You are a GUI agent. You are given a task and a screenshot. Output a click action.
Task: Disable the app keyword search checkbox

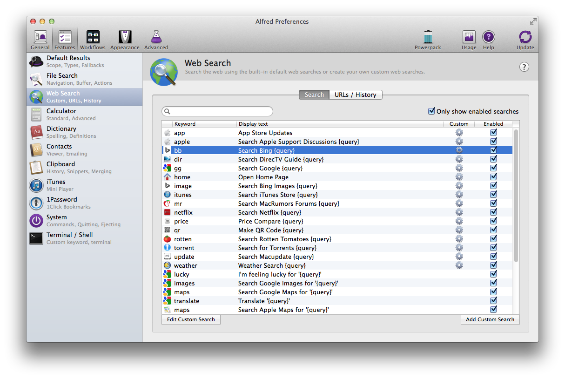click(x=493, y=133)
